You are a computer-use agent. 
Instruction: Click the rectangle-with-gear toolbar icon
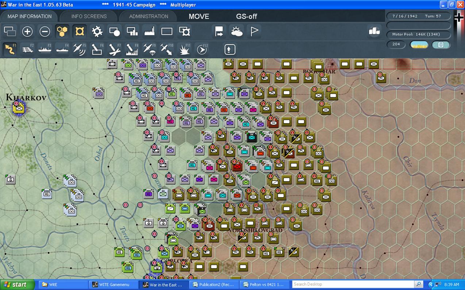pyautogui.click(x=185, y=31)
